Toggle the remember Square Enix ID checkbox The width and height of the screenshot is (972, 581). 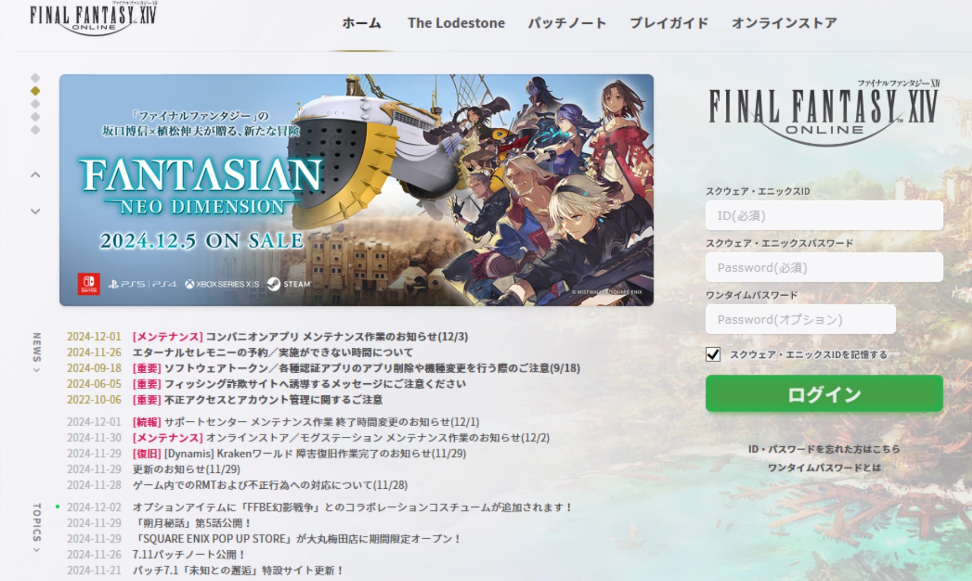pyautogui.click(x=713, y=354)
